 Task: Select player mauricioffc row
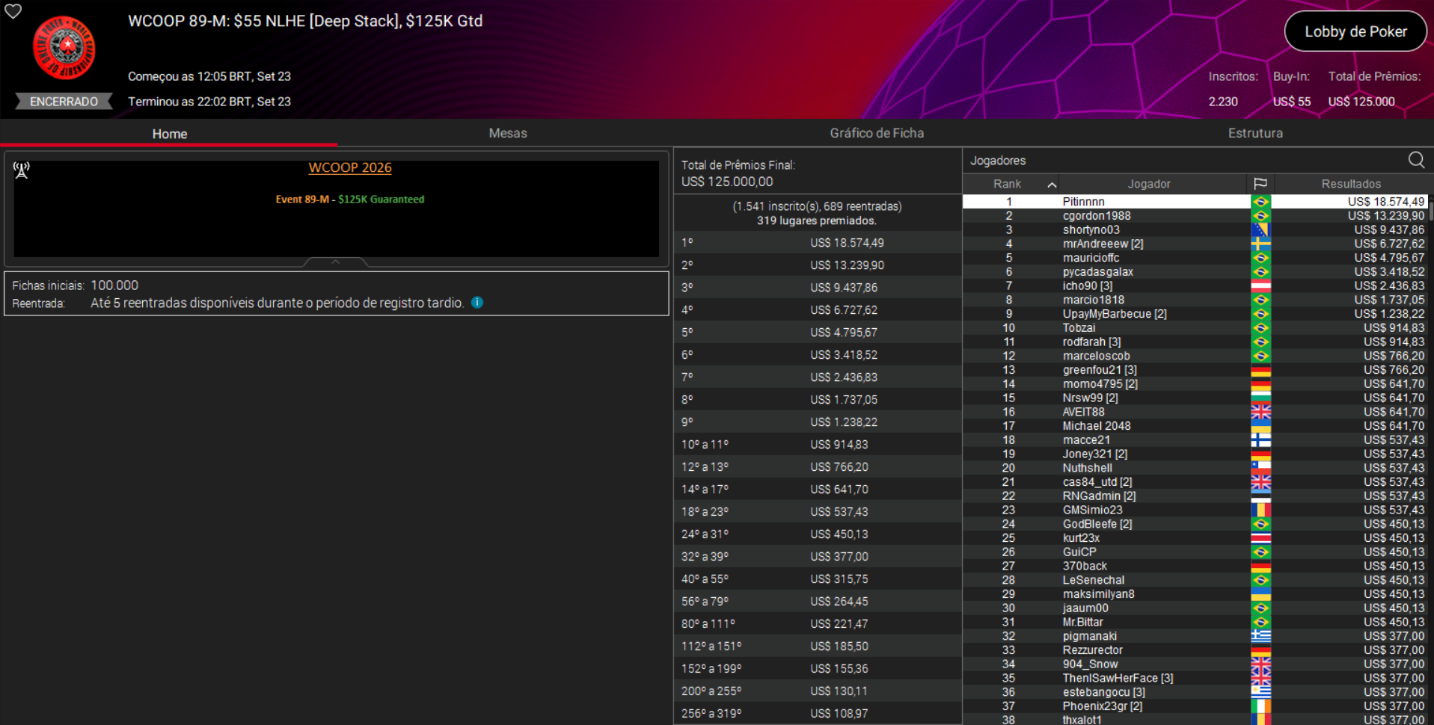click(x=1195, y=258)
